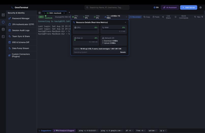Click the Paste button

156,17
